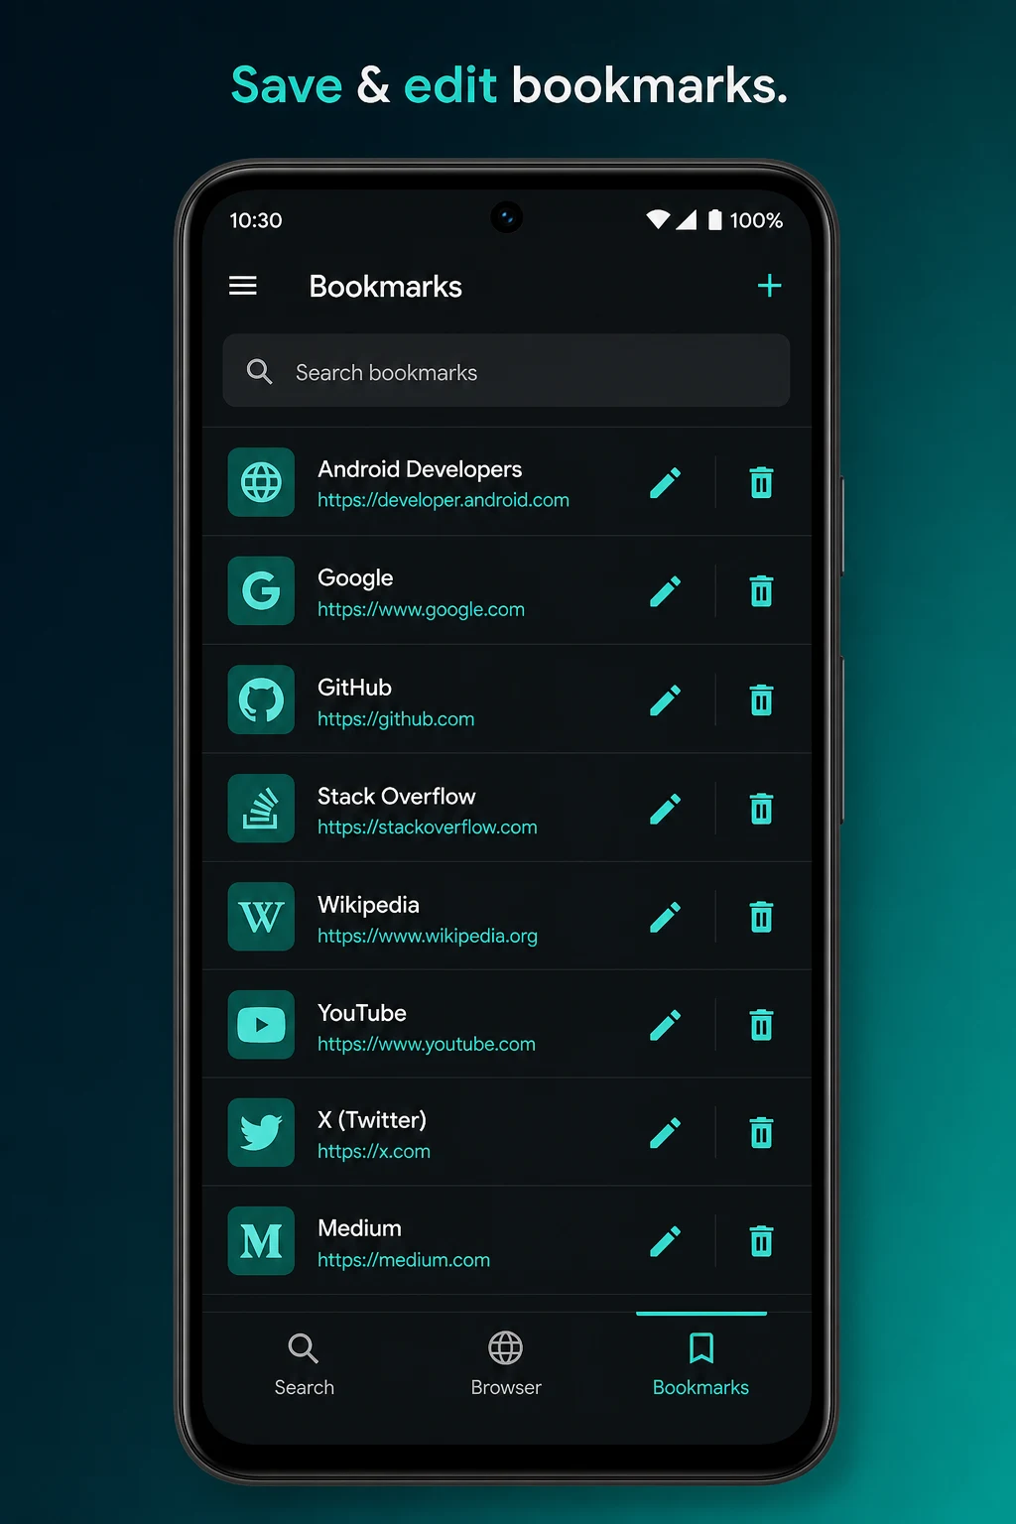
Task: Open https://x.com link
Action: pyautogui.click(x=374, y=1151)
